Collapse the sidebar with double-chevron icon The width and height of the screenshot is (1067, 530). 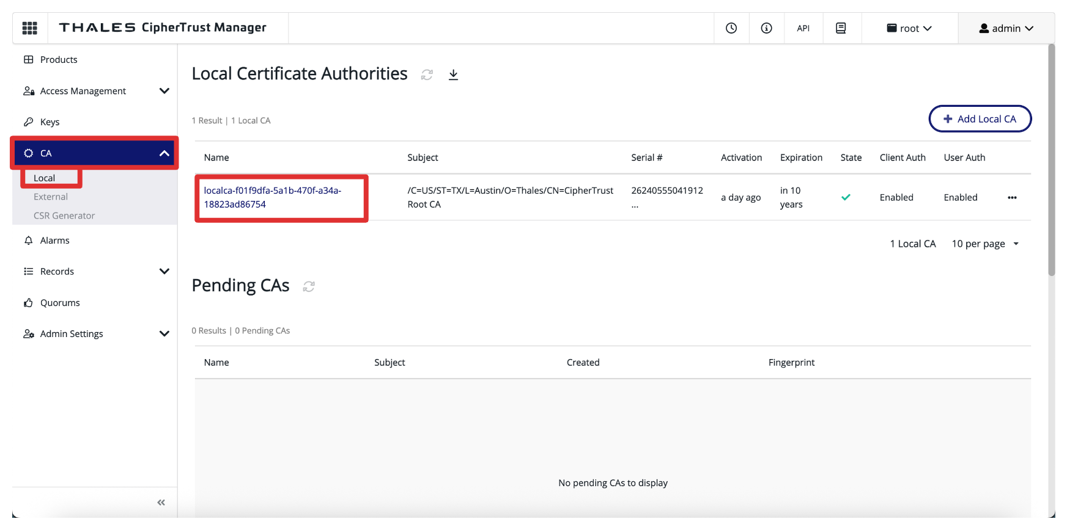[161, 503]
